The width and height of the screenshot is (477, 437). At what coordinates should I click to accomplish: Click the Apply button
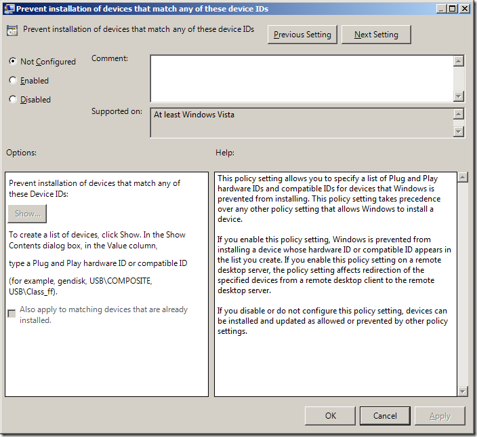click(x=440, y=416)
